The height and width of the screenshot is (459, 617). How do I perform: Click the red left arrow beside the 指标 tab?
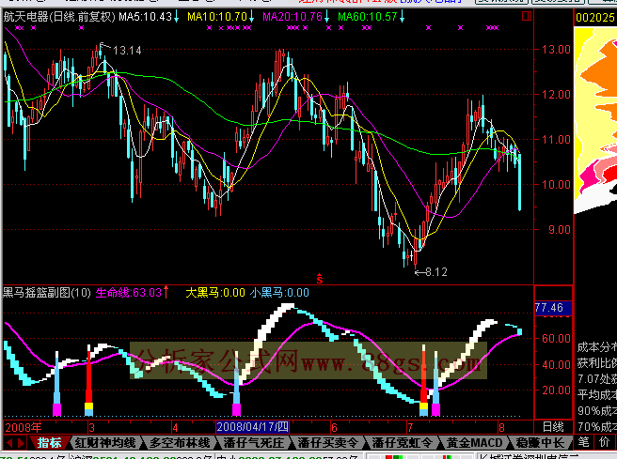pos(9,443)
